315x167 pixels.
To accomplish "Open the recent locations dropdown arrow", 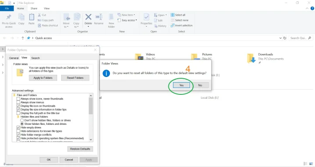I will coord(18,38).
